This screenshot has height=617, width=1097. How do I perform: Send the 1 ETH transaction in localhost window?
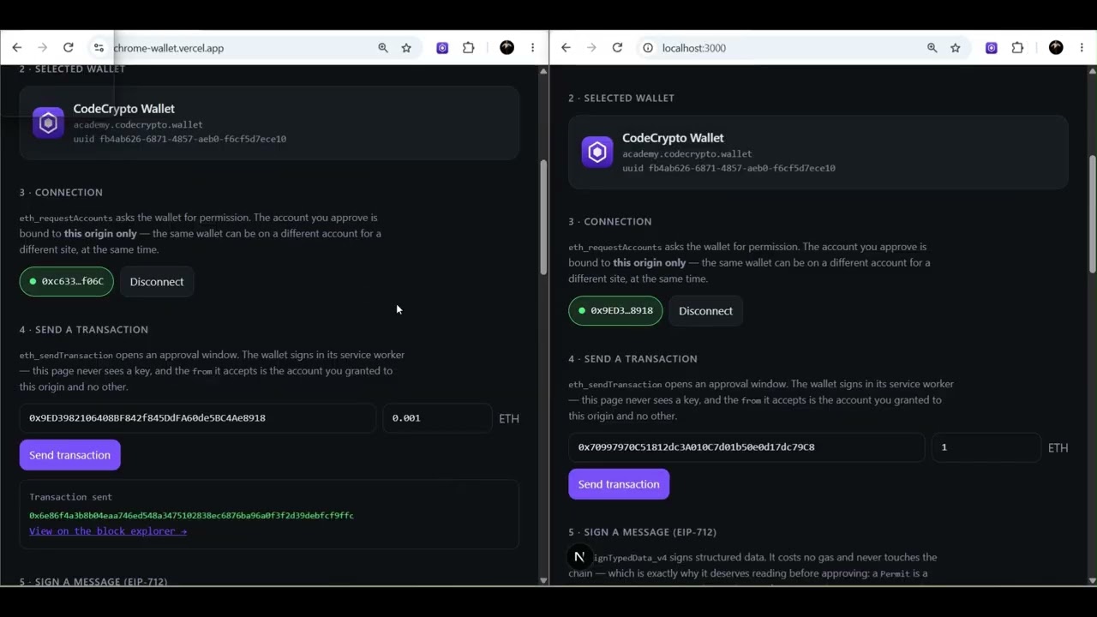coord(619,484)
